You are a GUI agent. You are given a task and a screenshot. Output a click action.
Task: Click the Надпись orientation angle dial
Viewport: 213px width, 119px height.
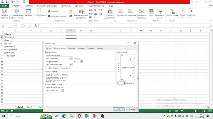tap(128, 67)
